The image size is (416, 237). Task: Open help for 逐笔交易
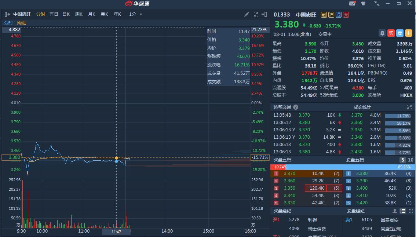tap(296, 107)
